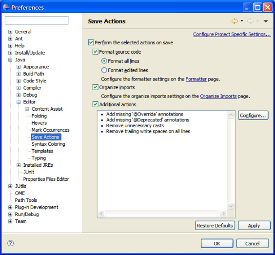Viewport: 275px width, 255px height.
Task: Select Typing tree item
Action: pos(39,158)
